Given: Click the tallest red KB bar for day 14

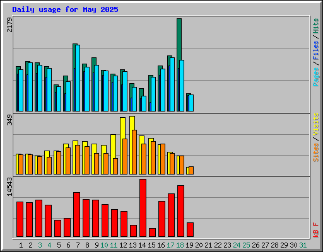Looking at the screenshot, I should [143, 208].
